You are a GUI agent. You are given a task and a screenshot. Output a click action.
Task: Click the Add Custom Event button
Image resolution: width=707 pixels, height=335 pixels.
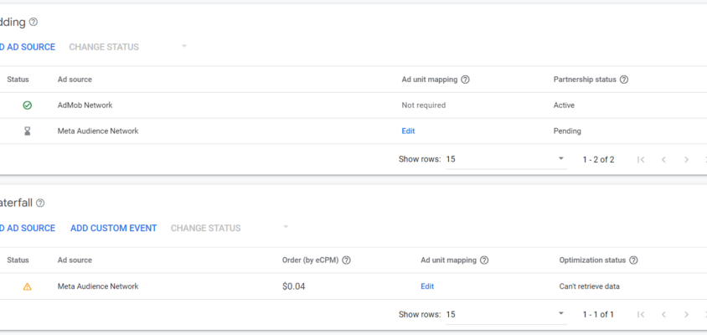[x=113, y=228]
